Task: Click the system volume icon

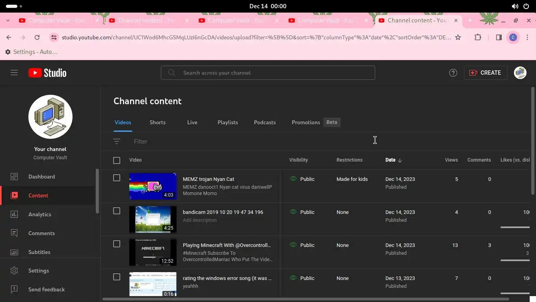Action: pos(515,6)
